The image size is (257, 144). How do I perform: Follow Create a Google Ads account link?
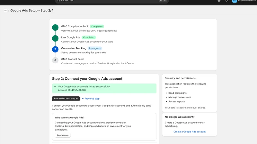190,132
